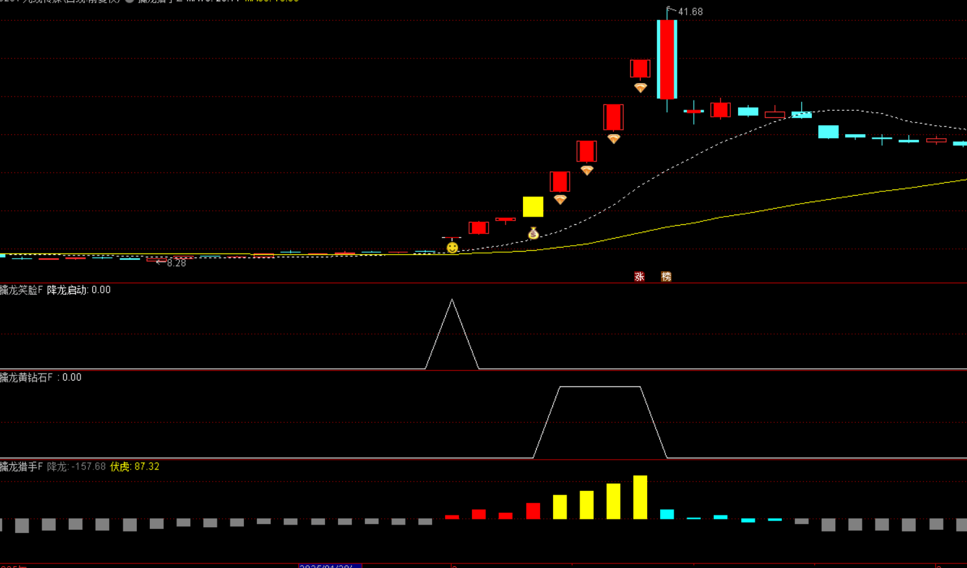967x568 pixels.
Task: Select the solid yellow candlestick
Action: 533,207
